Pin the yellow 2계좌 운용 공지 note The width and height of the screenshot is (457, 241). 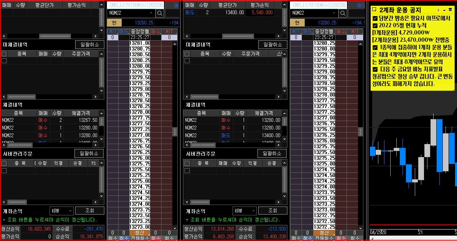(438, 10)
